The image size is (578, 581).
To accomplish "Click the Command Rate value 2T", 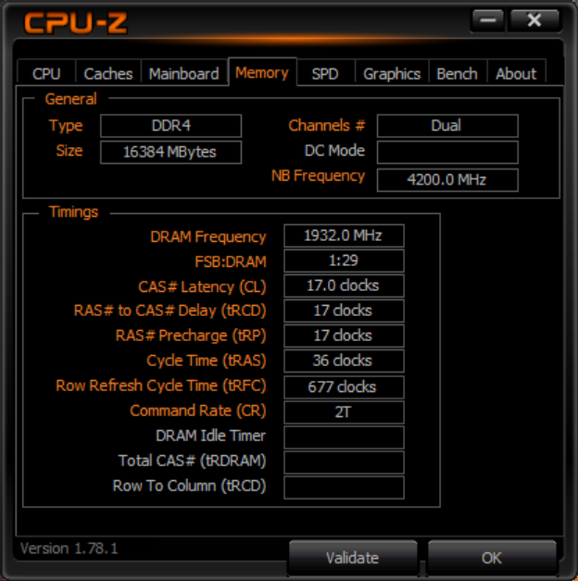I will point(344,412).
